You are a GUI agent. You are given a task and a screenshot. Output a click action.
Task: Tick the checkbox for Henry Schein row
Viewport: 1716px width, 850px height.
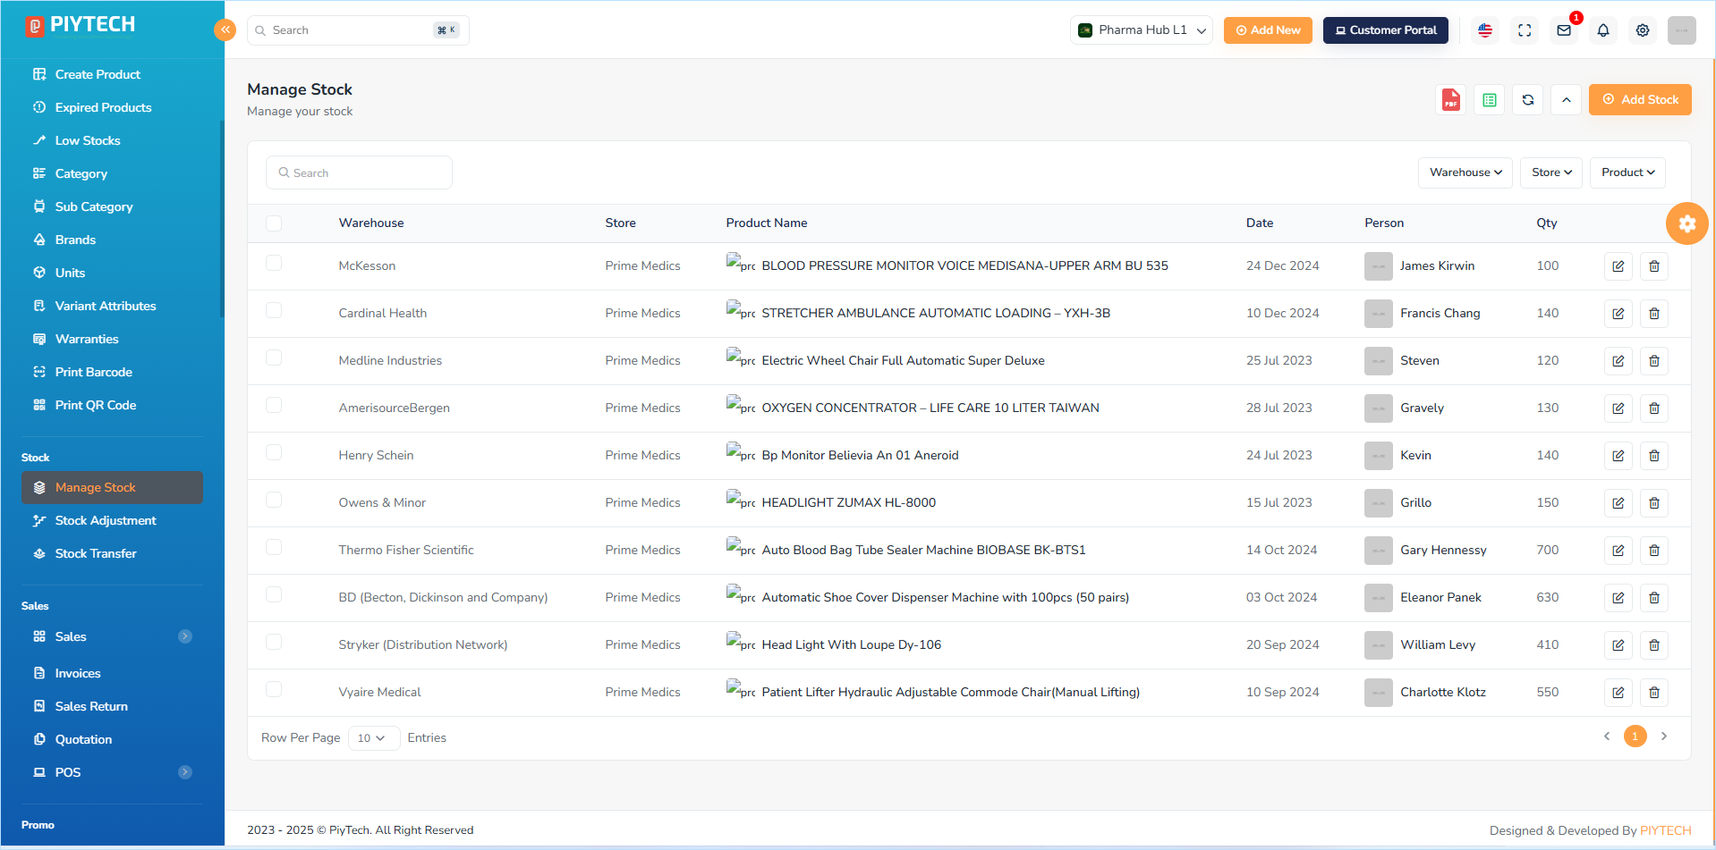[274, 453]
